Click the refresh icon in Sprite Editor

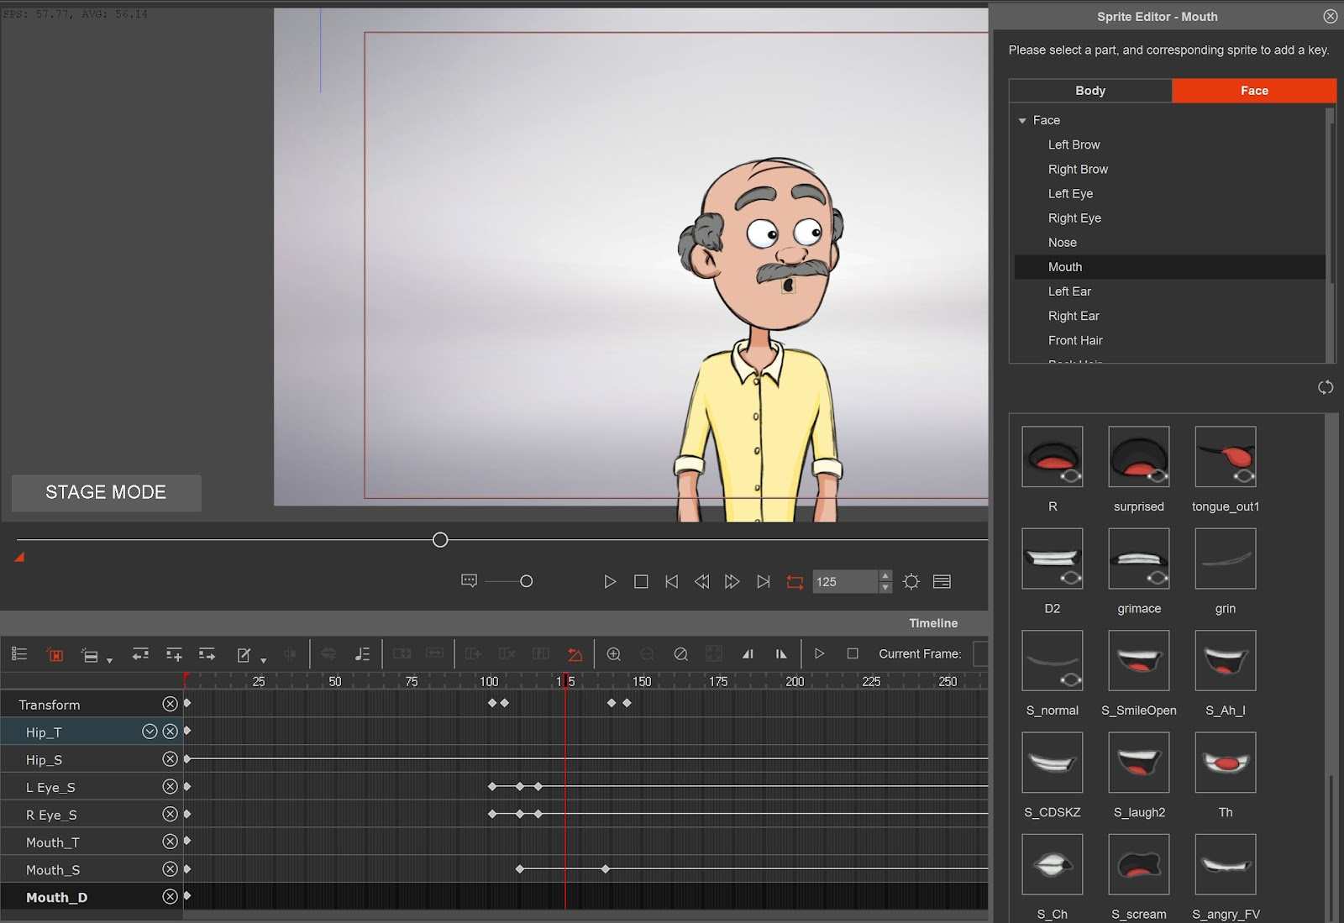[1326, 387]
